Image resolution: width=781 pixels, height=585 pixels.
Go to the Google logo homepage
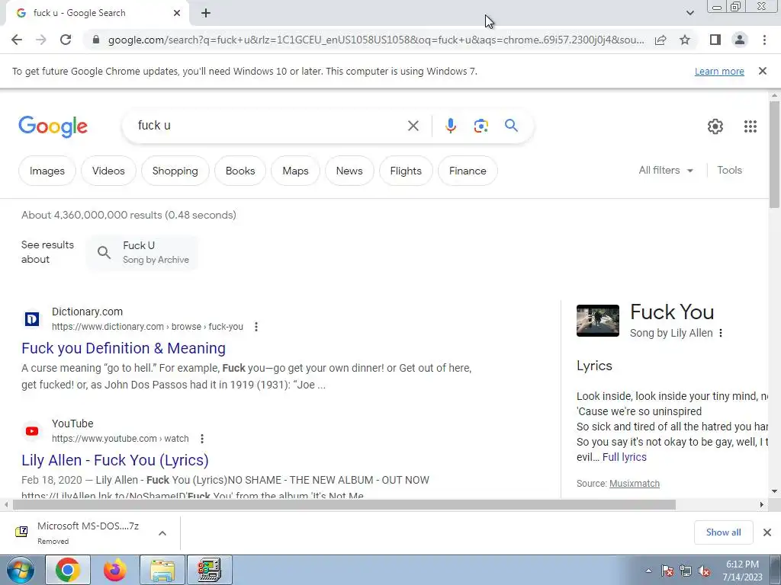[53, 126]
